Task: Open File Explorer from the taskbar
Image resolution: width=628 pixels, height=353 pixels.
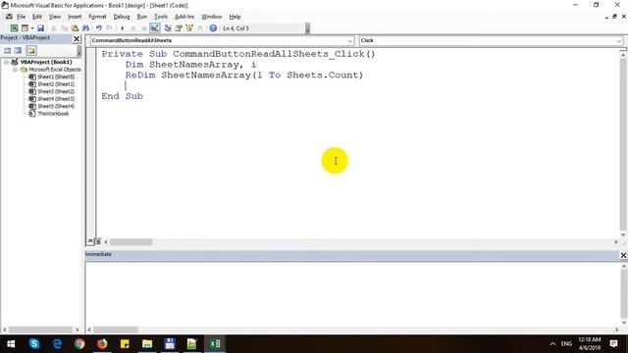Action: (147, 344)
